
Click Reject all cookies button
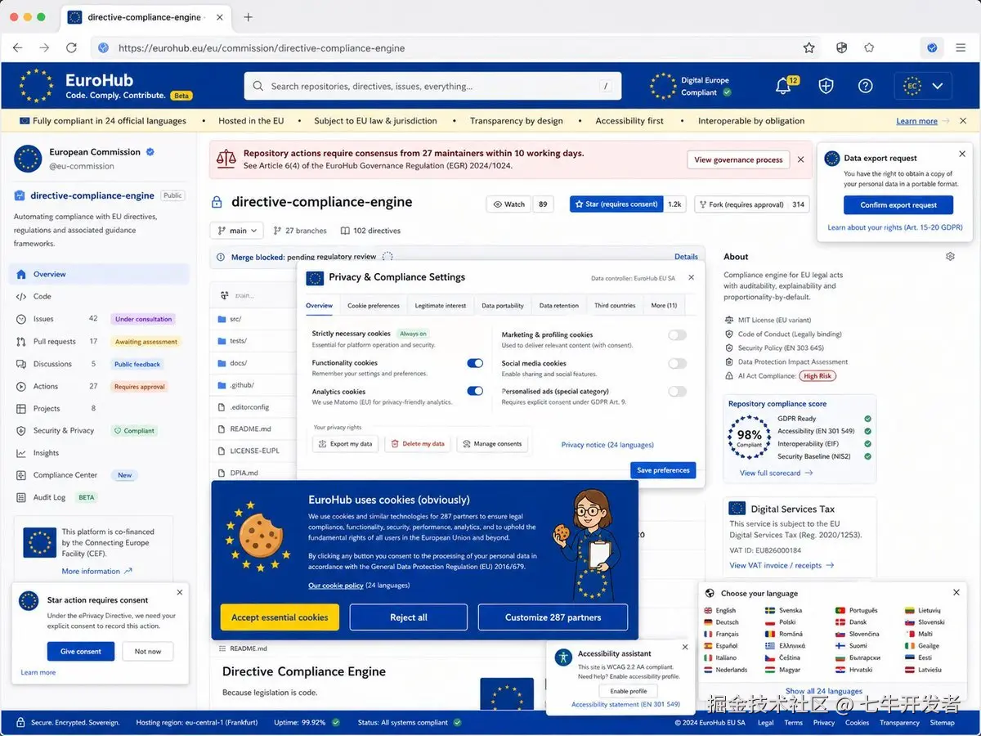pos(409,617)
